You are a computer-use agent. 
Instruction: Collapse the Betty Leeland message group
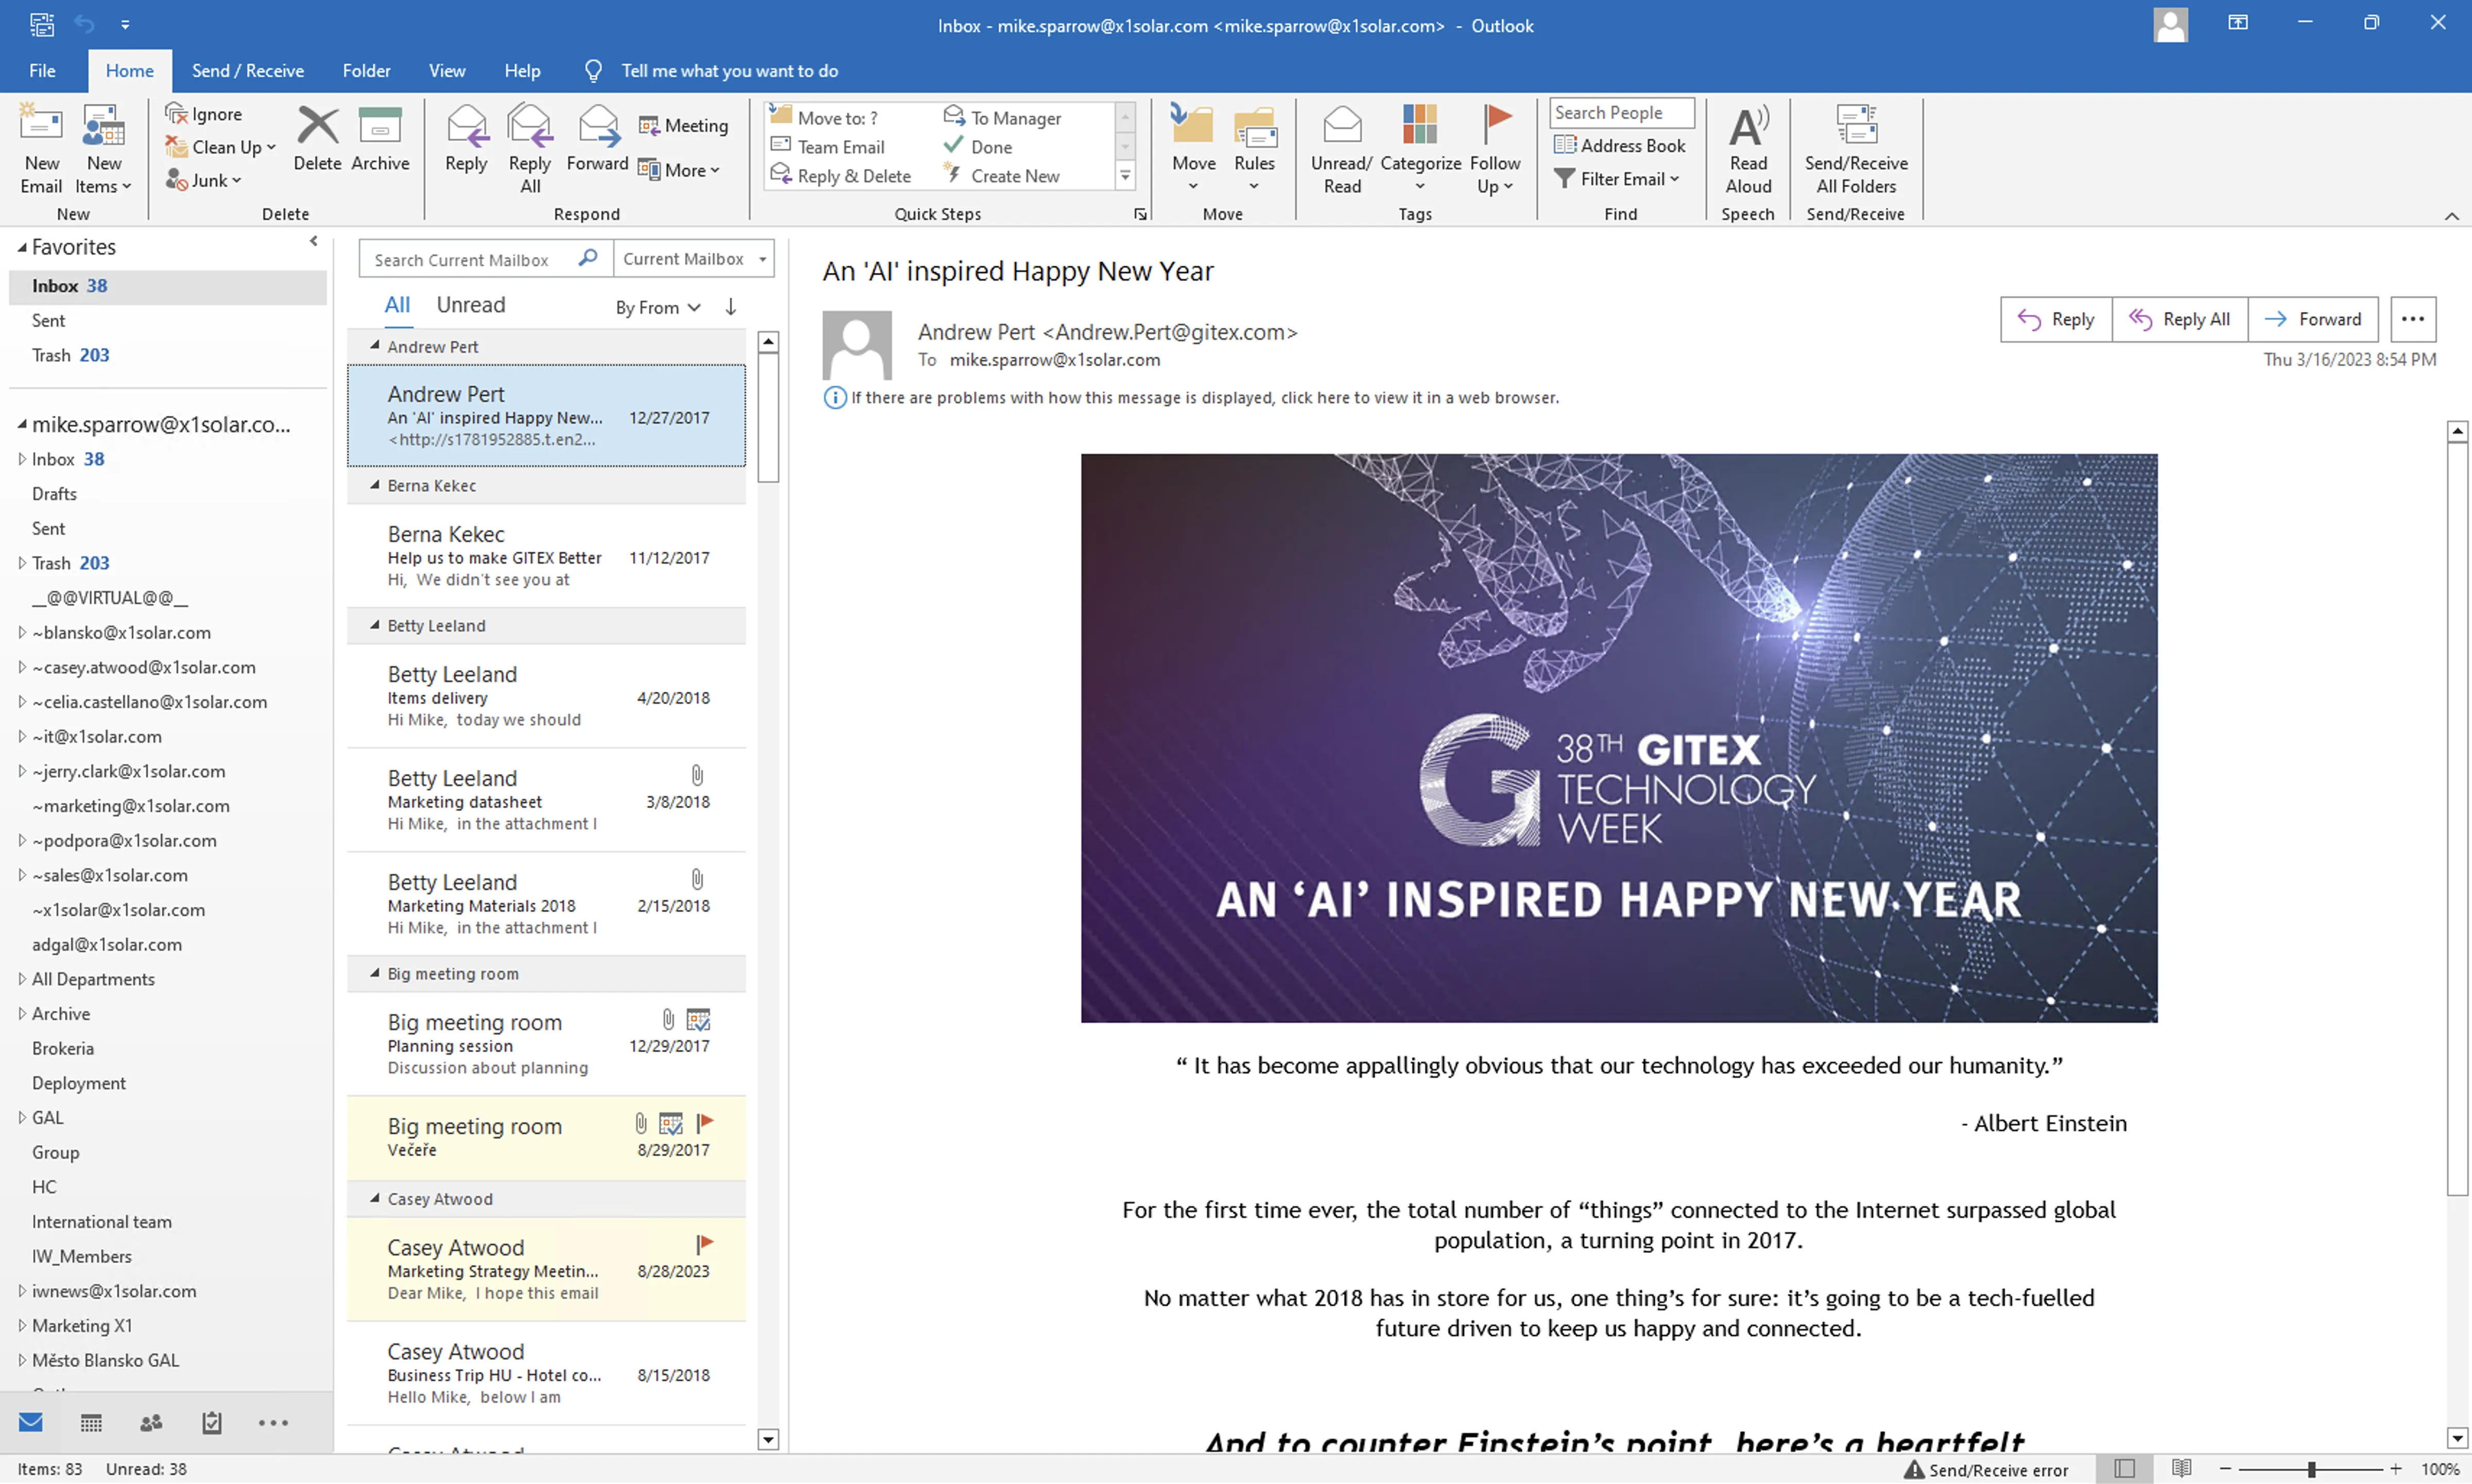375,625
